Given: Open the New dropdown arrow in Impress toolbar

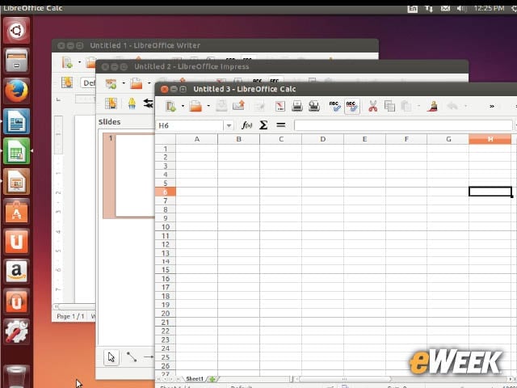Looking at the screenshot, I should (124, 83).
